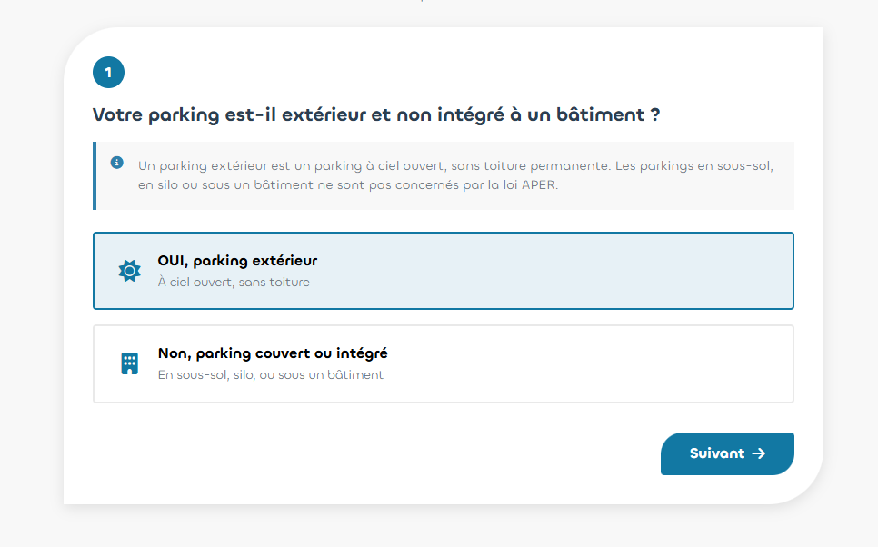Click the question heading about parking extérieur
Image resolution: width=878 pixels, height=547 pixels.
point(375,115)
